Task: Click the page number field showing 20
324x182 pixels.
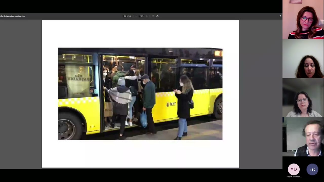Action: [x=125, y=16]
